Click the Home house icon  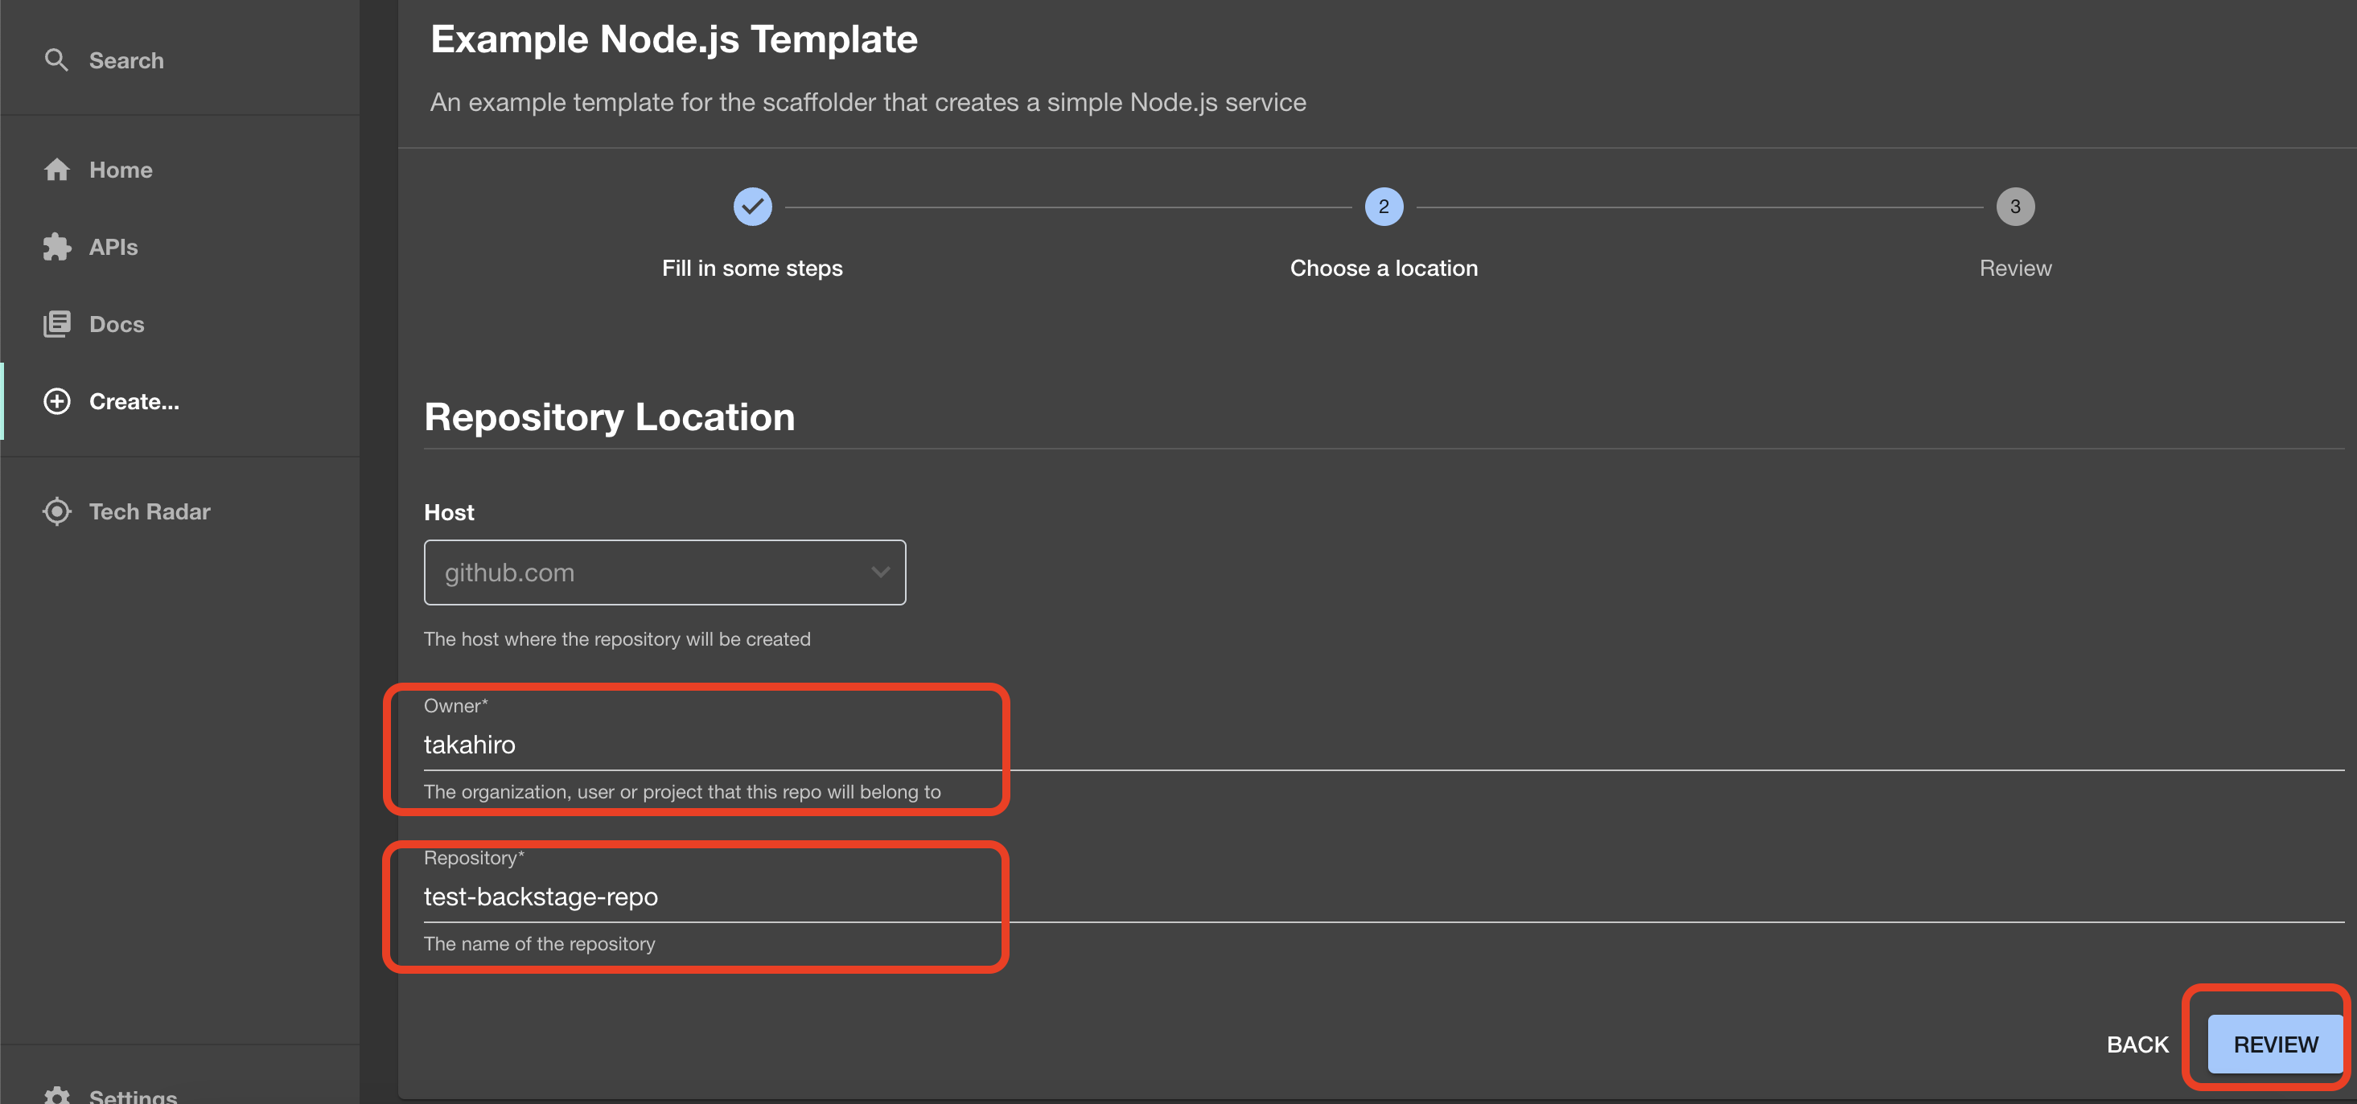(x=57, y=170)
